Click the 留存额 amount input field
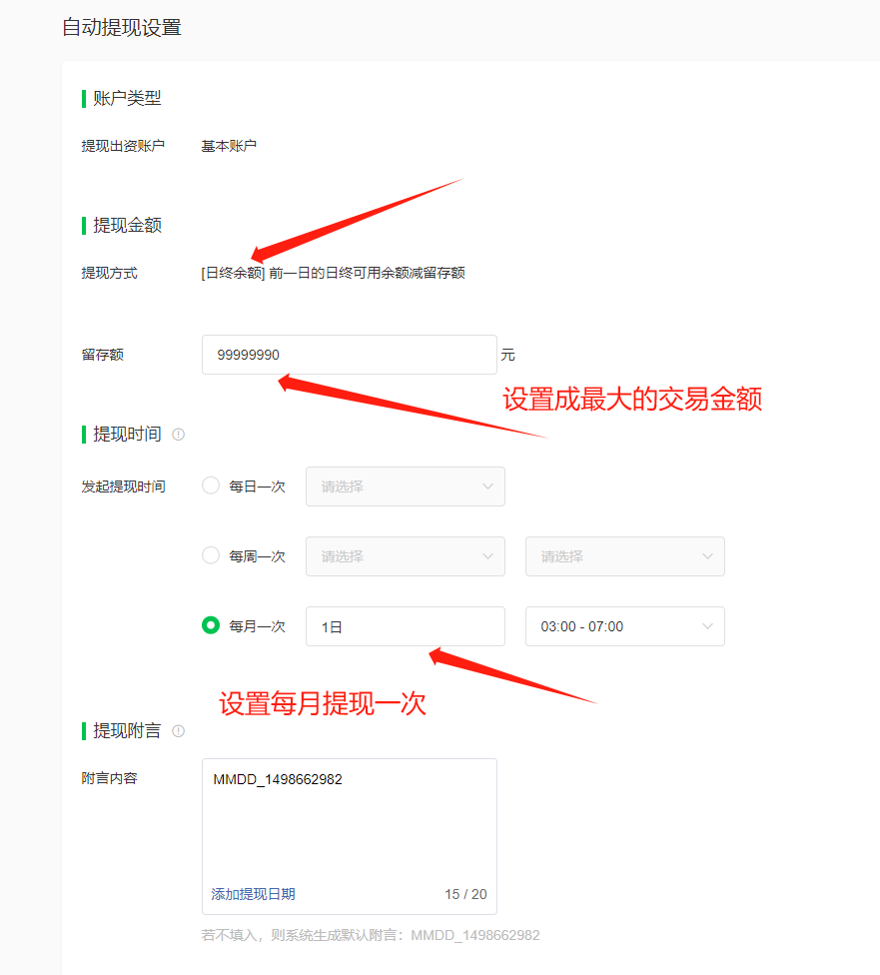Viewport: 880px width, 975px height. click(x=349, y=355)
